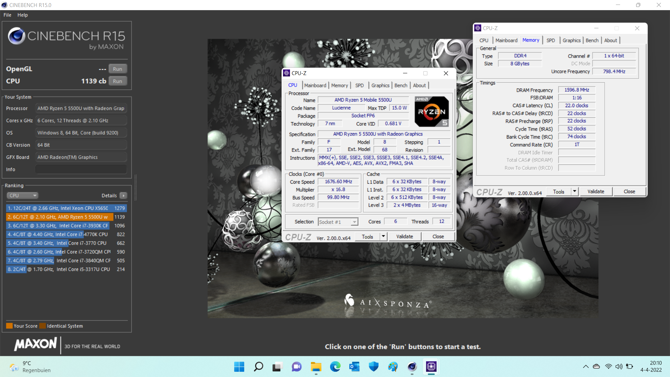Click Close button in Memory window
This screenshot has height=377, width=670.
(x=630, y=192)
